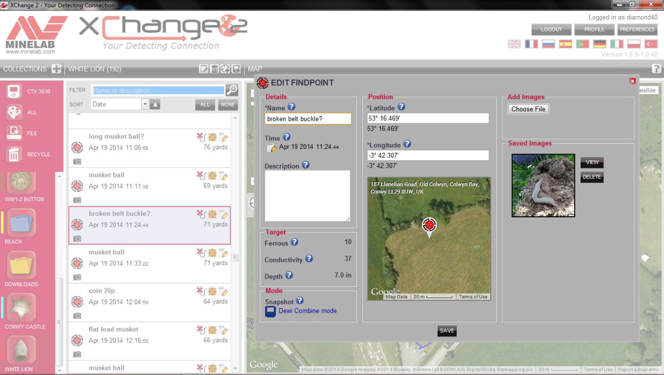The width and height of the screenshot is (664, 375).
Task: Open the Dewi Combine mode link
Action: click(308, 311)
